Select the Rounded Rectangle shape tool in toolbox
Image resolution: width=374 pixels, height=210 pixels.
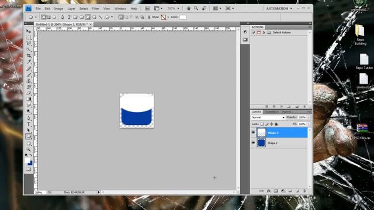(29, 136)
